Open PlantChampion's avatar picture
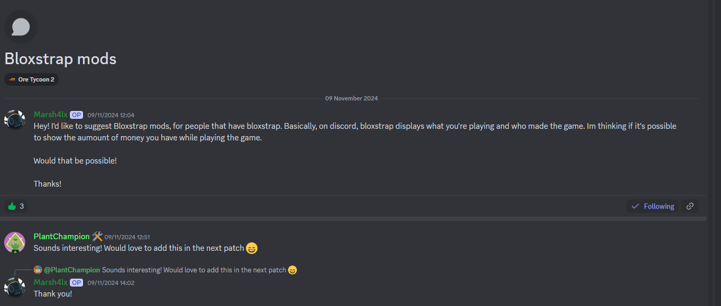 (15, 242)
